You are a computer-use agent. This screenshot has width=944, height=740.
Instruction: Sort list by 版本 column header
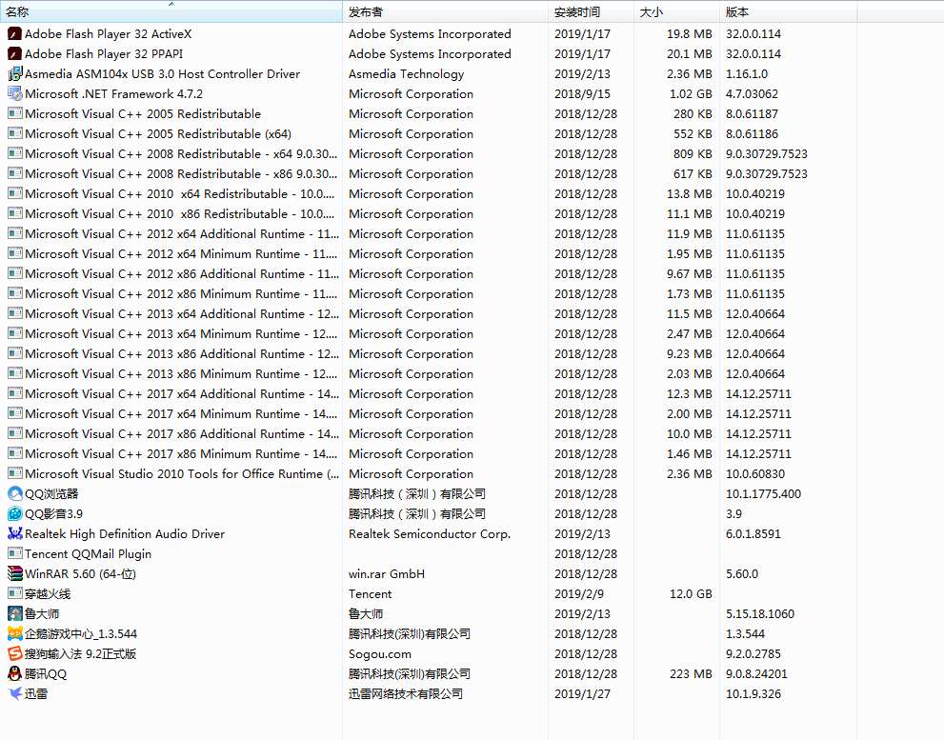pyautogui.click(x=788, y=11)
